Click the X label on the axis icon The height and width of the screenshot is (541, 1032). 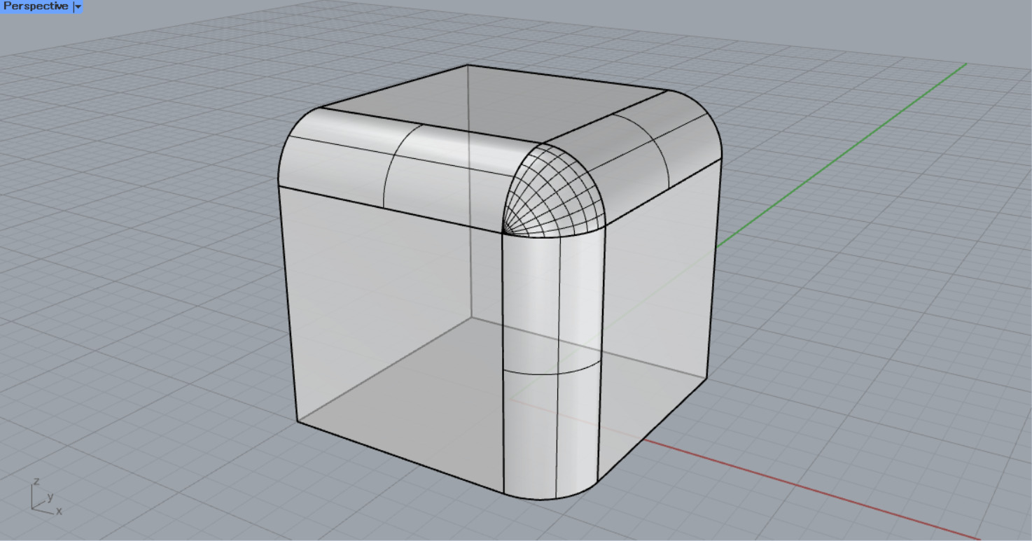click(60, 512)
